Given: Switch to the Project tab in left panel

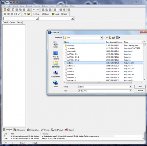Looking at the screenshot, I should click(x=5, y=22).
